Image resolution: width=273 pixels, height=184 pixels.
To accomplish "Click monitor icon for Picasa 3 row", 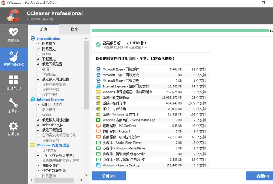I will pyautogui.click(x=98, y=131).
